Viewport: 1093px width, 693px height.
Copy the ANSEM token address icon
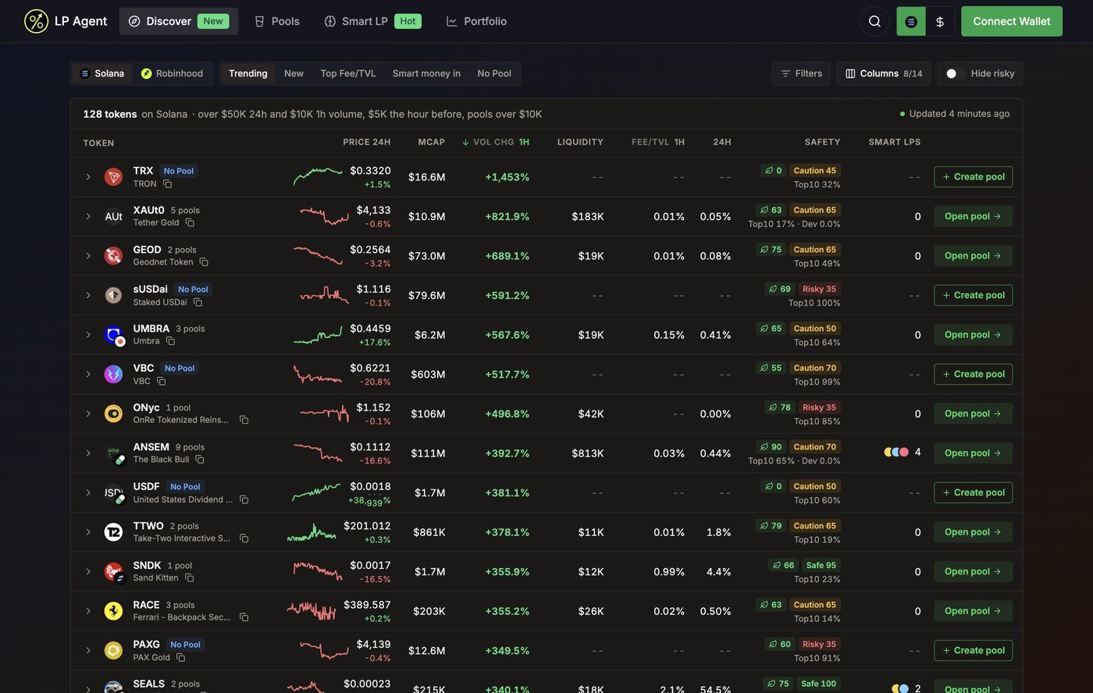(200, 460)
